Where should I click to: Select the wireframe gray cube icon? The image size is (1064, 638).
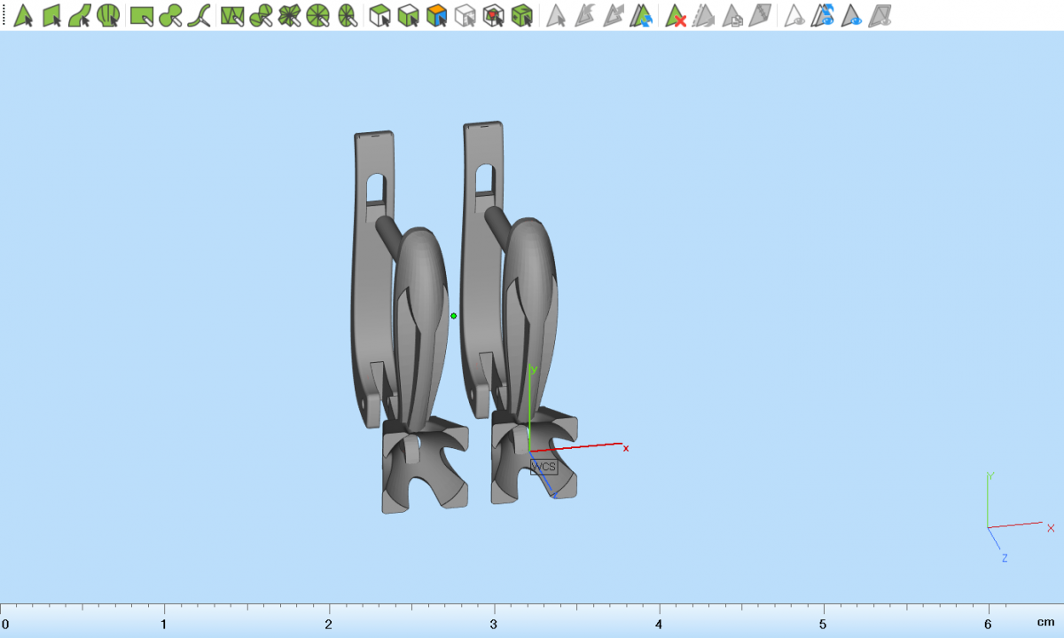tap(465, 15)
